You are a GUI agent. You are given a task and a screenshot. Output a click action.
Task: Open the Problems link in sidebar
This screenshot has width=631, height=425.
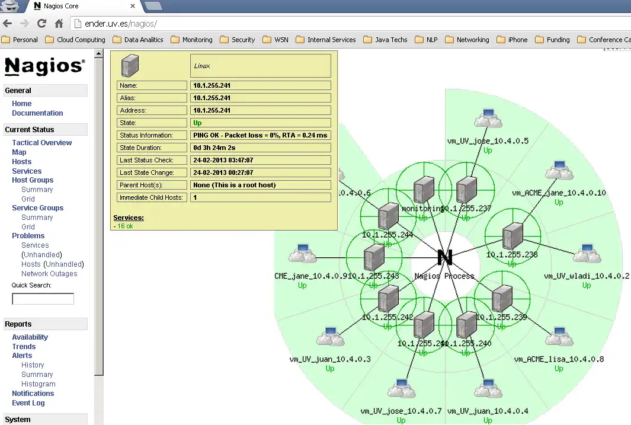(28, 235)
